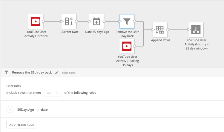Click output connector of Current Date node
This screenshot has width=224, height=132.
(76, 22)
